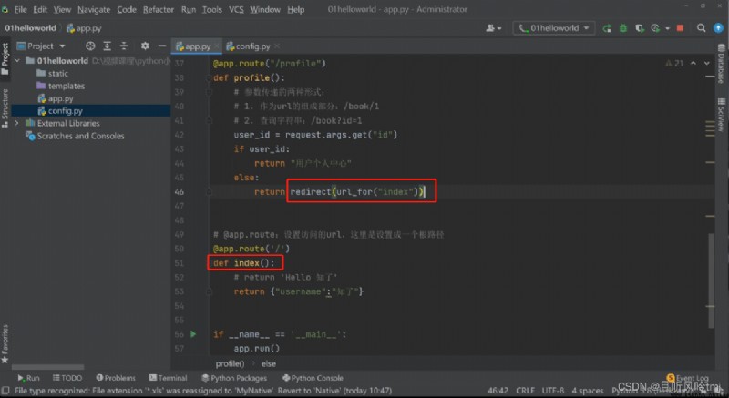Toggle the SciView tool window sidebar tab

pos(722,114)
